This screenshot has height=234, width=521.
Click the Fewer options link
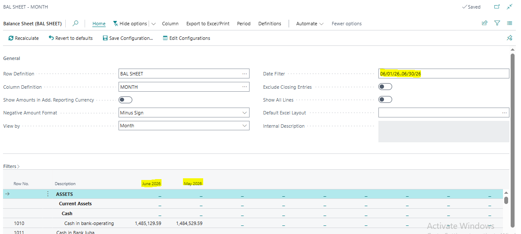[x=347, y=24]
